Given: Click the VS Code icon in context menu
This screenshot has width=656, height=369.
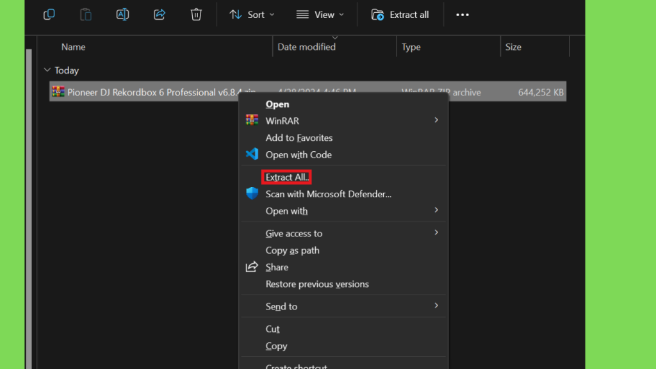Looking at the screenshot, I should pos(252,154).
